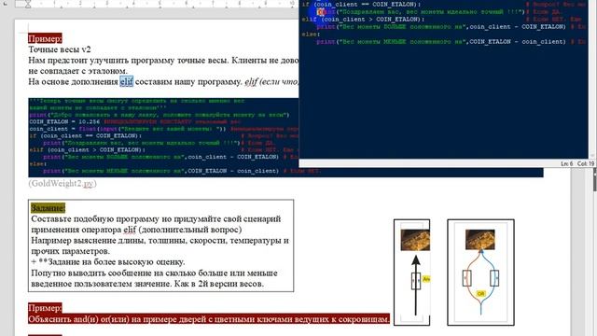The width and height of the screenshot is (597, 336).
Task: Click the hourglass indent marker on the ruler
Action: (28, 4)
